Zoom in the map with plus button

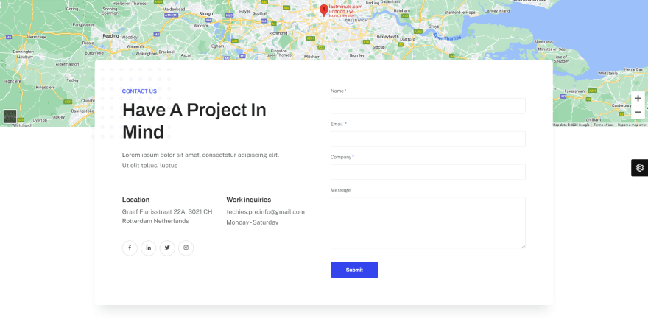(638, 98)
